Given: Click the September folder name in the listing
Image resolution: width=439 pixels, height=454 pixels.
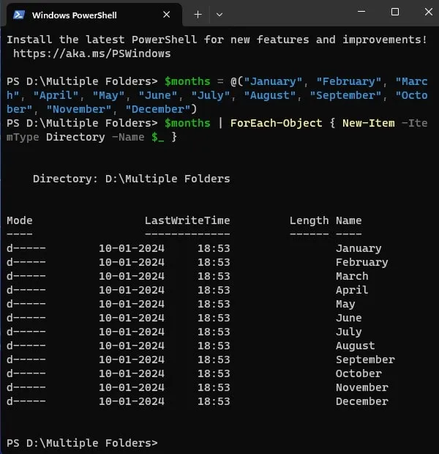Looking at the screenshot, I should tap(365, 360).
